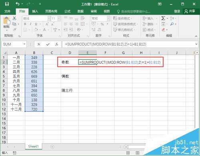
Task: Click the Copy icon
Action: point(14,24)
